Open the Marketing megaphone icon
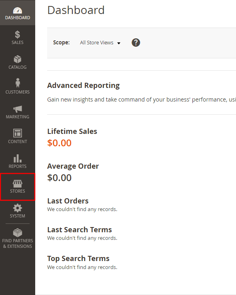 click(18, 109)
